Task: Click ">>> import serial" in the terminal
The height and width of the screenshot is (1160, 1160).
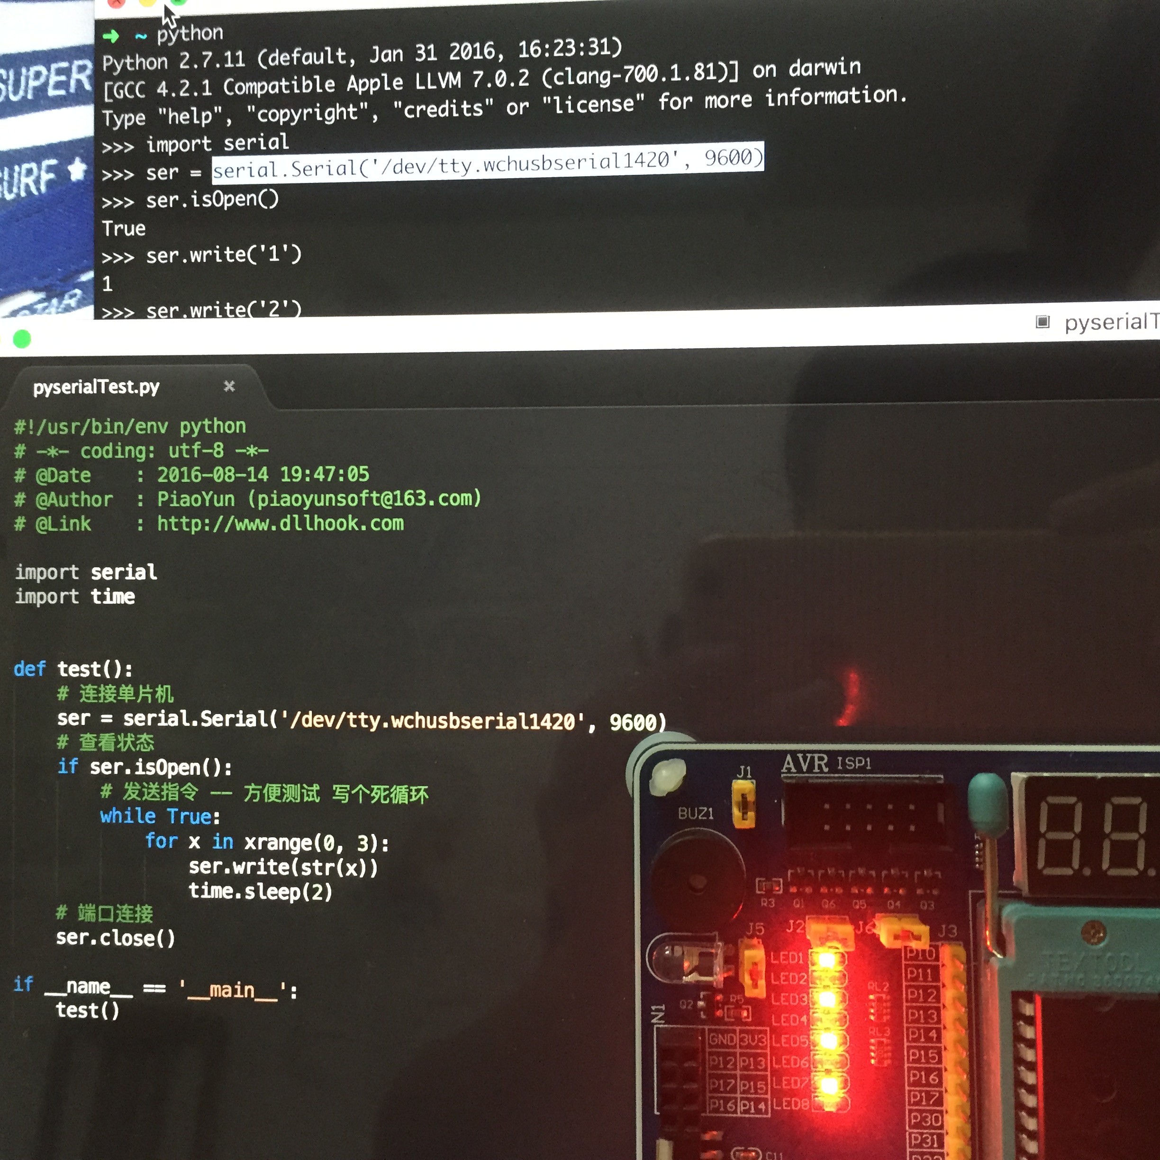Action: 195,144
